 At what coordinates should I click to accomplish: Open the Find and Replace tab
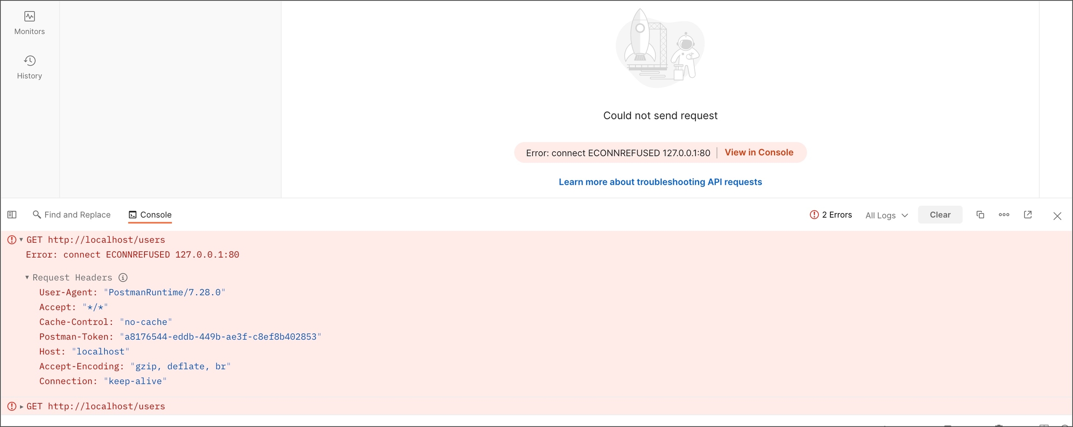pos(72,214)
